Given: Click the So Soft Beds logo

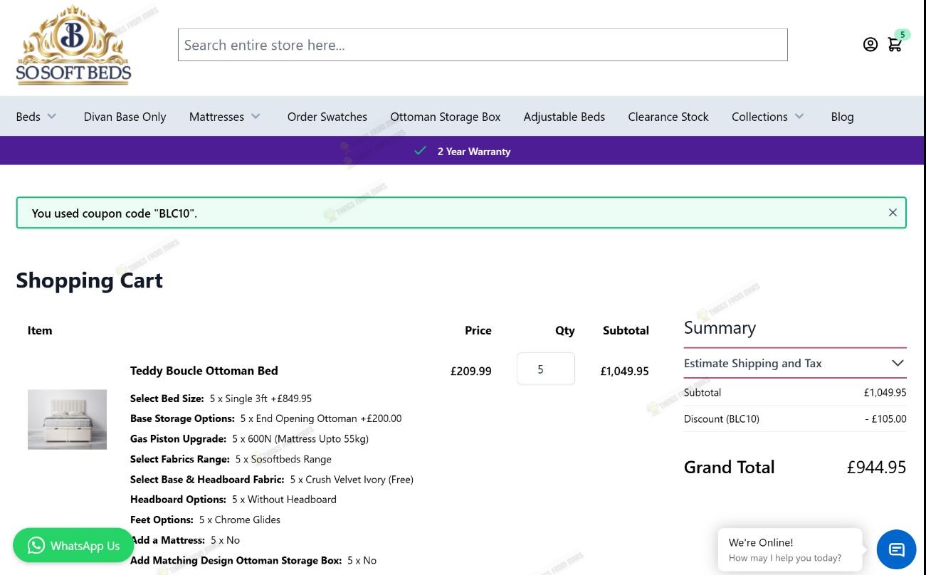Looking at the screenshot, I should (73, 46).
